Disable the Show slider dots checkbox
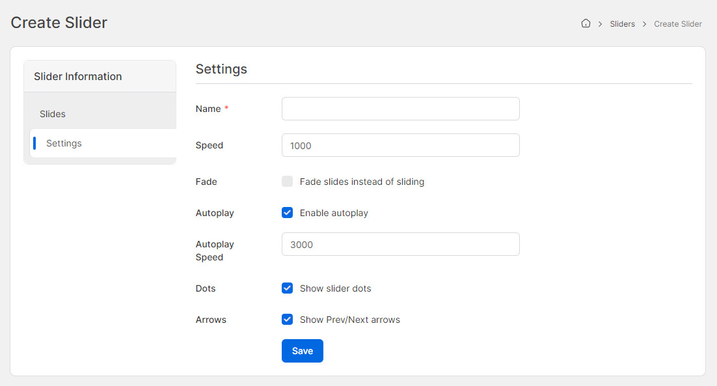 coord(287,288)
